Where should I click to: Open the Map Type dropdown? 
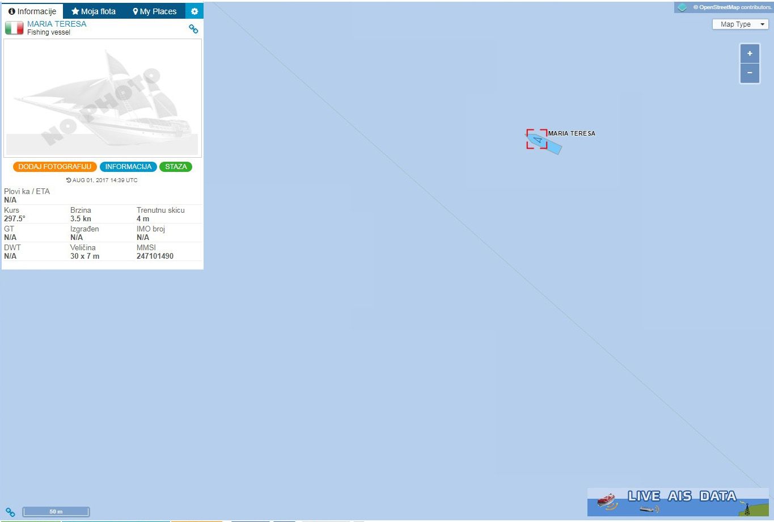pyautogui.click(x=740, y=24)
